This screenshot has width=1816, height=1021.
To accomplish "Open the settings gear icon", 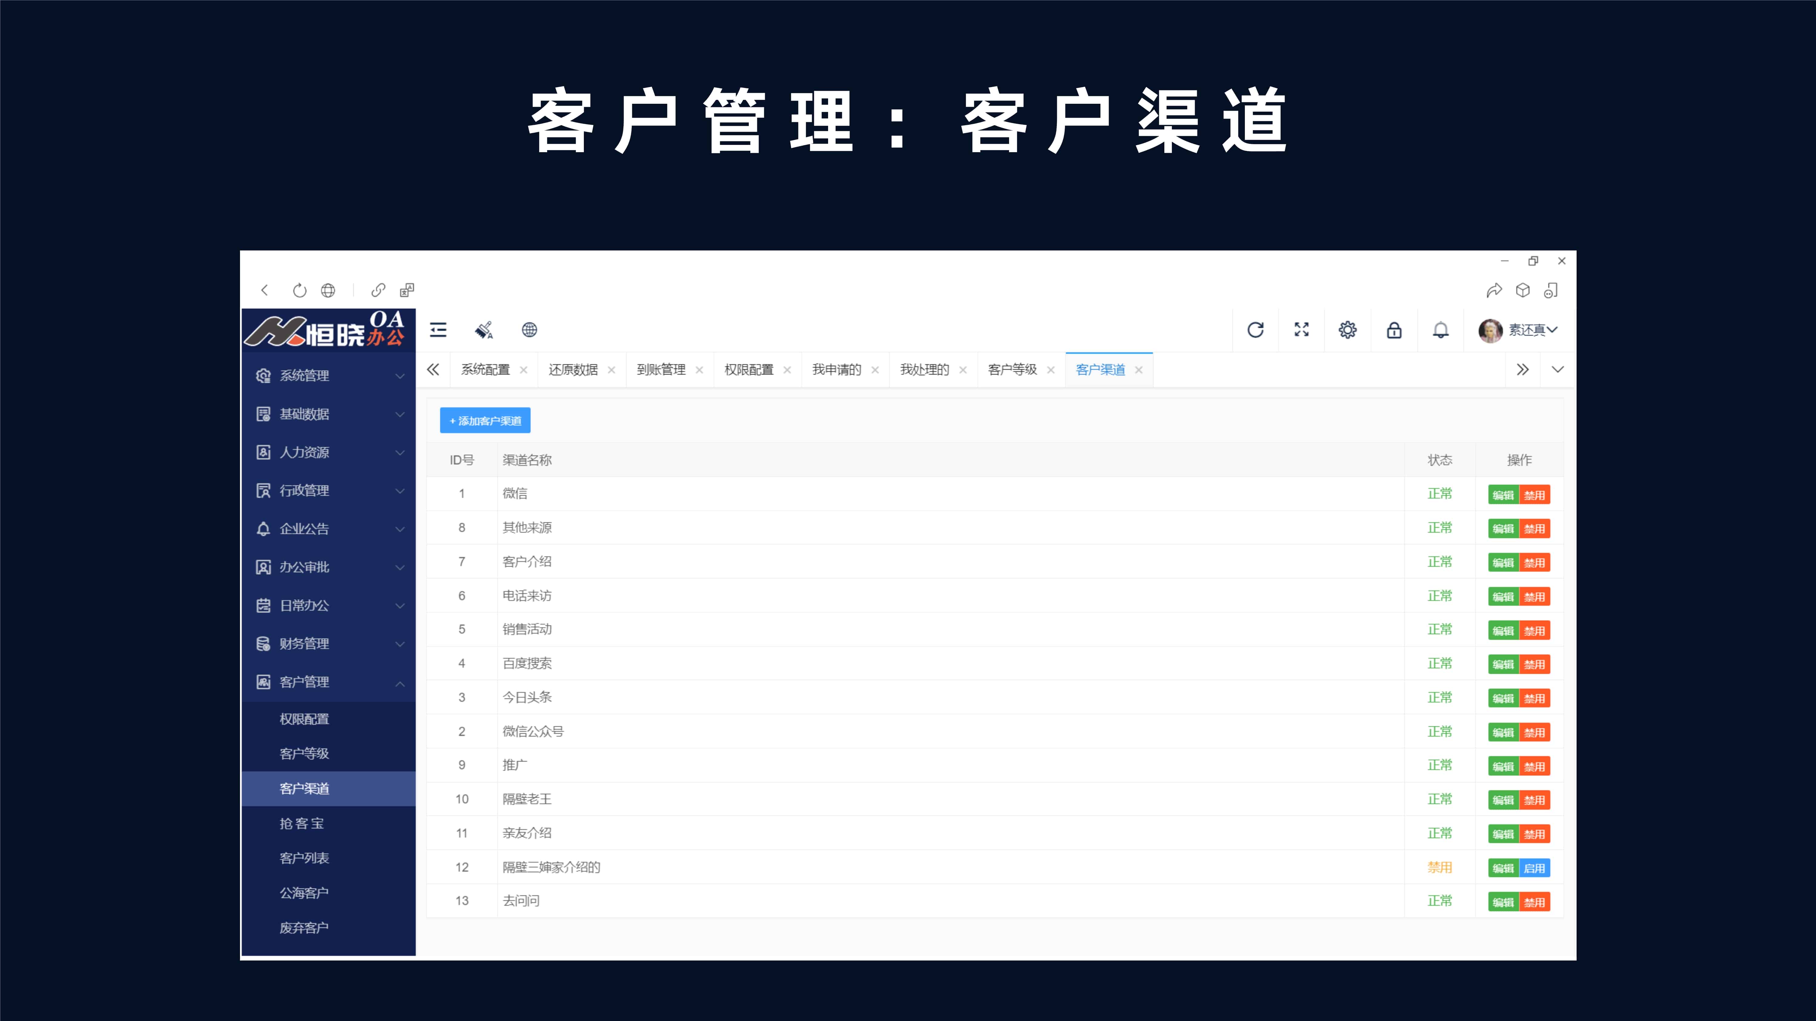I will [x=1348, y=330].
